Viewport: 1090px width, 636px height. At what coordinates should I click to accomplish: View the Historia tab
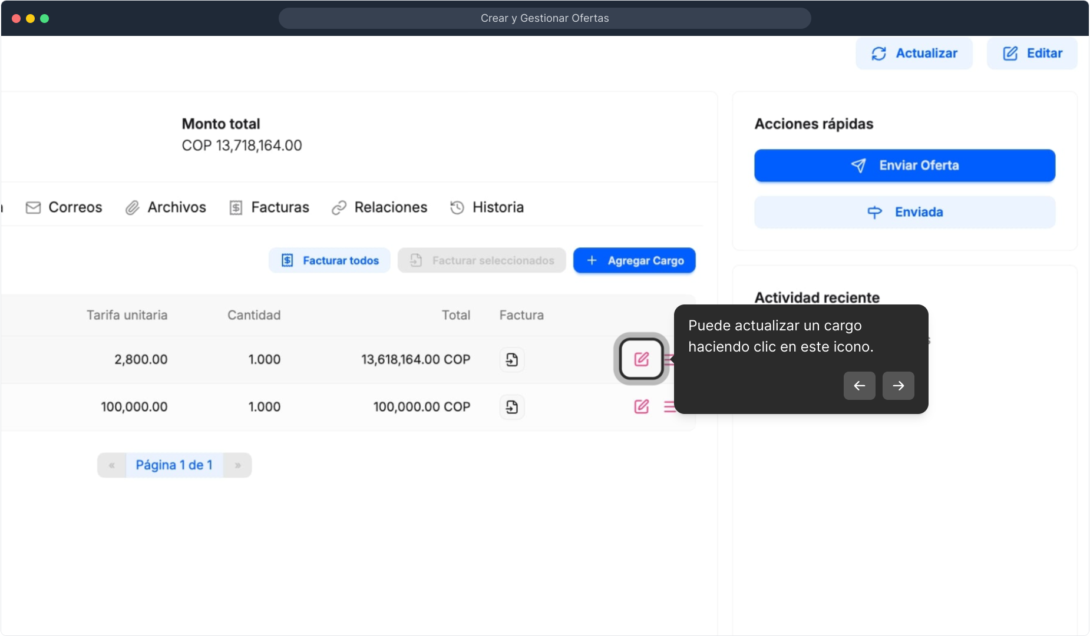tap(487, 207)
